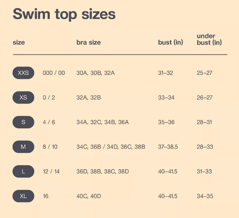
Task: Select the XL size pill
Action: [23, 196]
